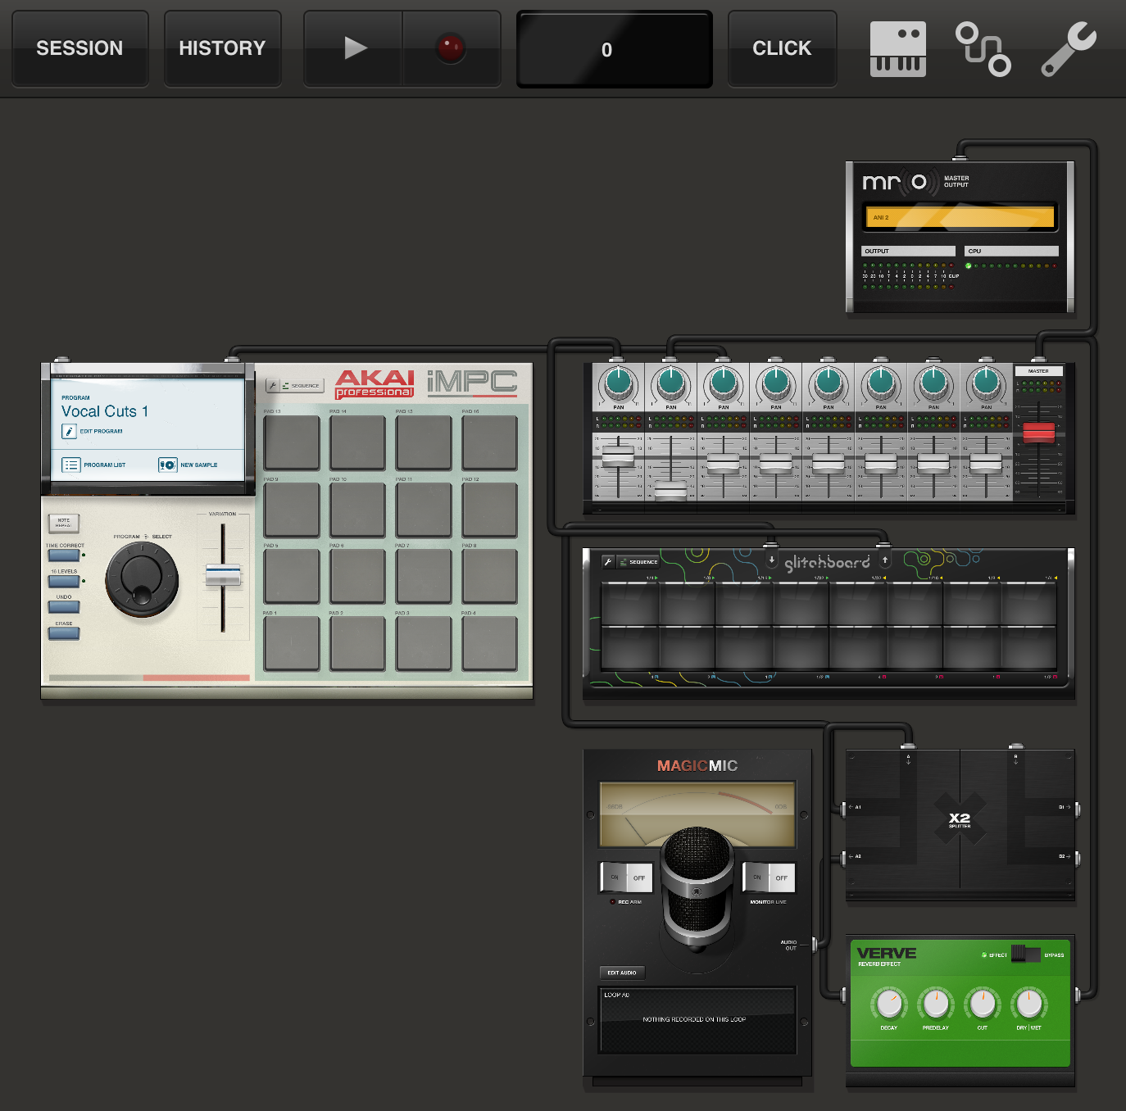The width and height of the screenshot is (1126, 1111).
Task: Tap the first top-row Glitchboard pad
Action: [x=629, y=604]
